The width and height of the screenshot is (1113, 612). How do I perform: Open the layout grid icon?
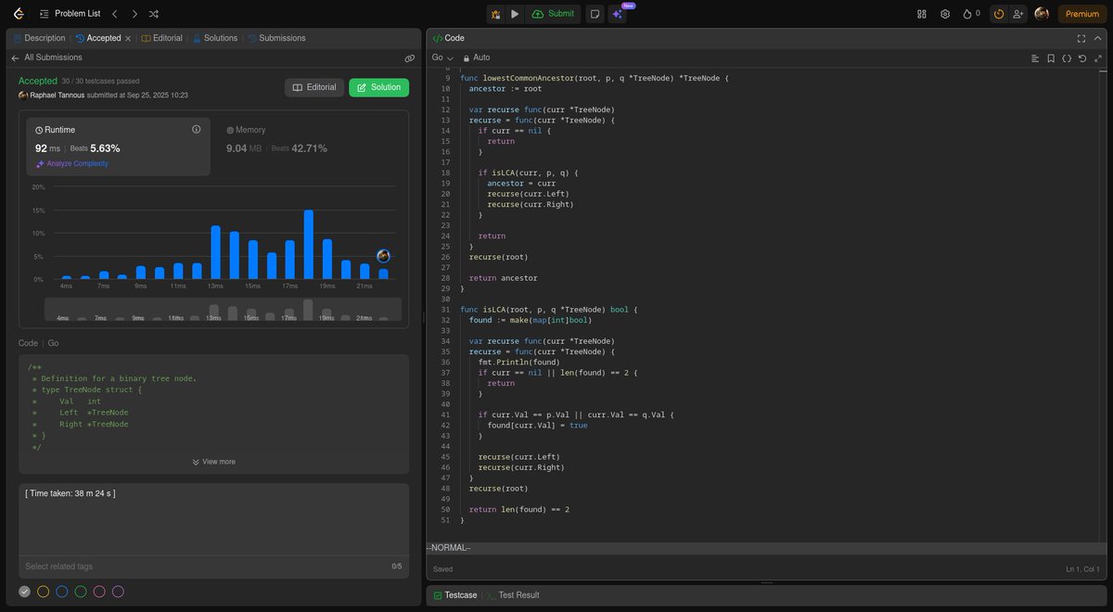pyautogui.click(x=922, y=14)
